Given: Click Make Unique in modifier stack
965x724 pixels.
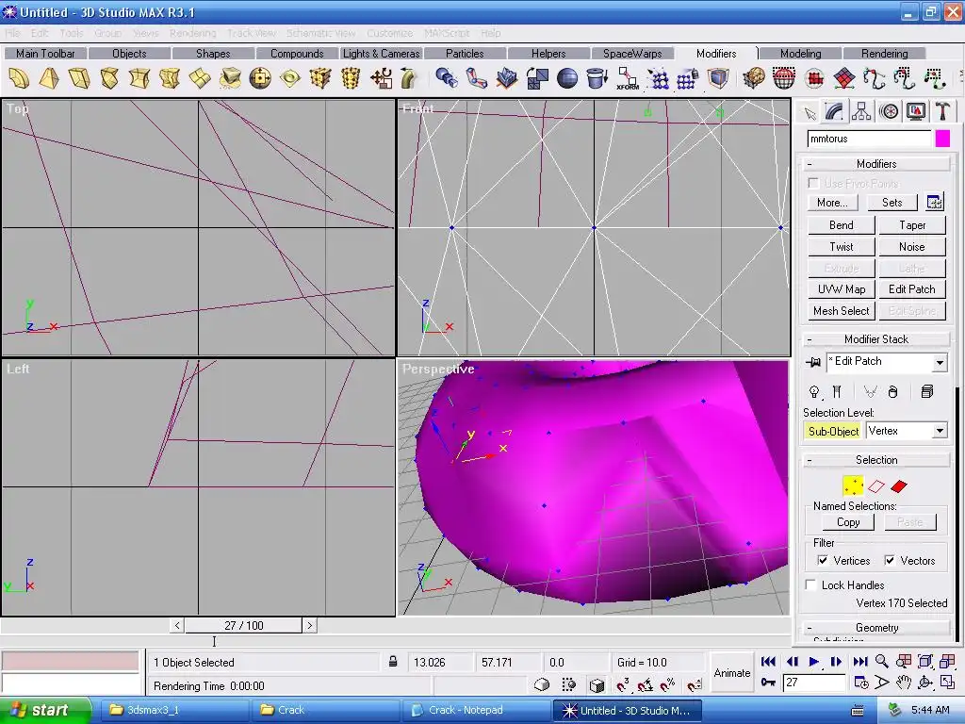Looking at the screenshot, I should [x=869, y=391].
